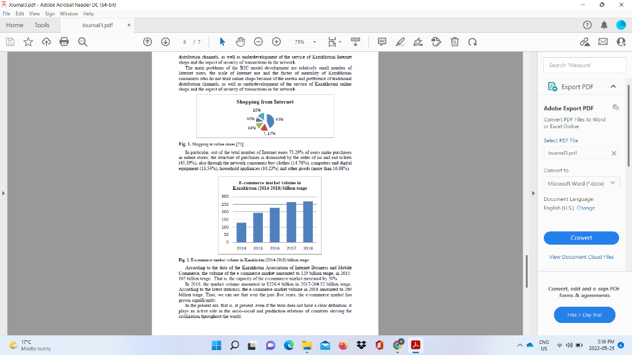Open the Microsoft Word format dropdown
The height and width of the screenshot is (355, 632).
pyautogui.click(x=581, y=182)
